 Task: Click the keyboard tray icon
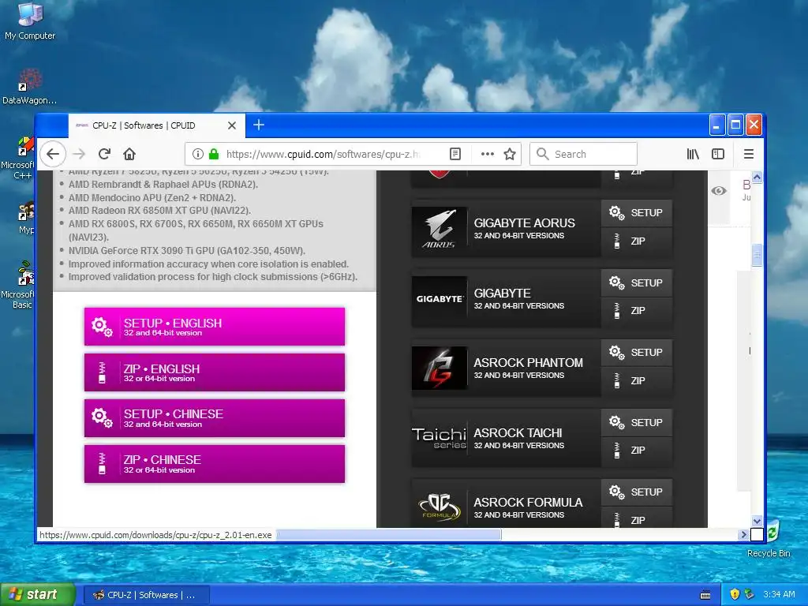click(x=705, y=595)
